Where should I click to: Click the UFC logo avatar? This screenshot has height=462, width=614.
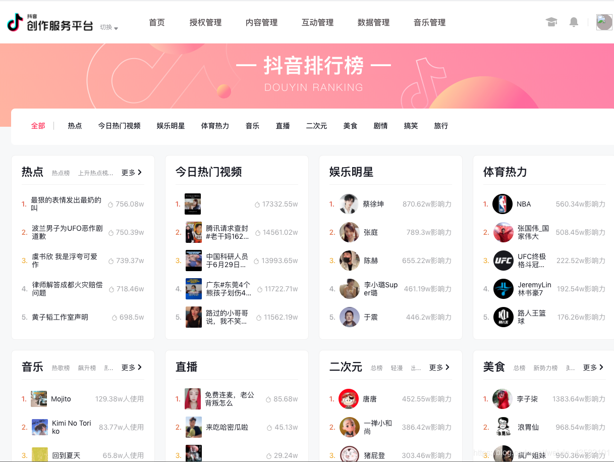click(x=504, y=261)
